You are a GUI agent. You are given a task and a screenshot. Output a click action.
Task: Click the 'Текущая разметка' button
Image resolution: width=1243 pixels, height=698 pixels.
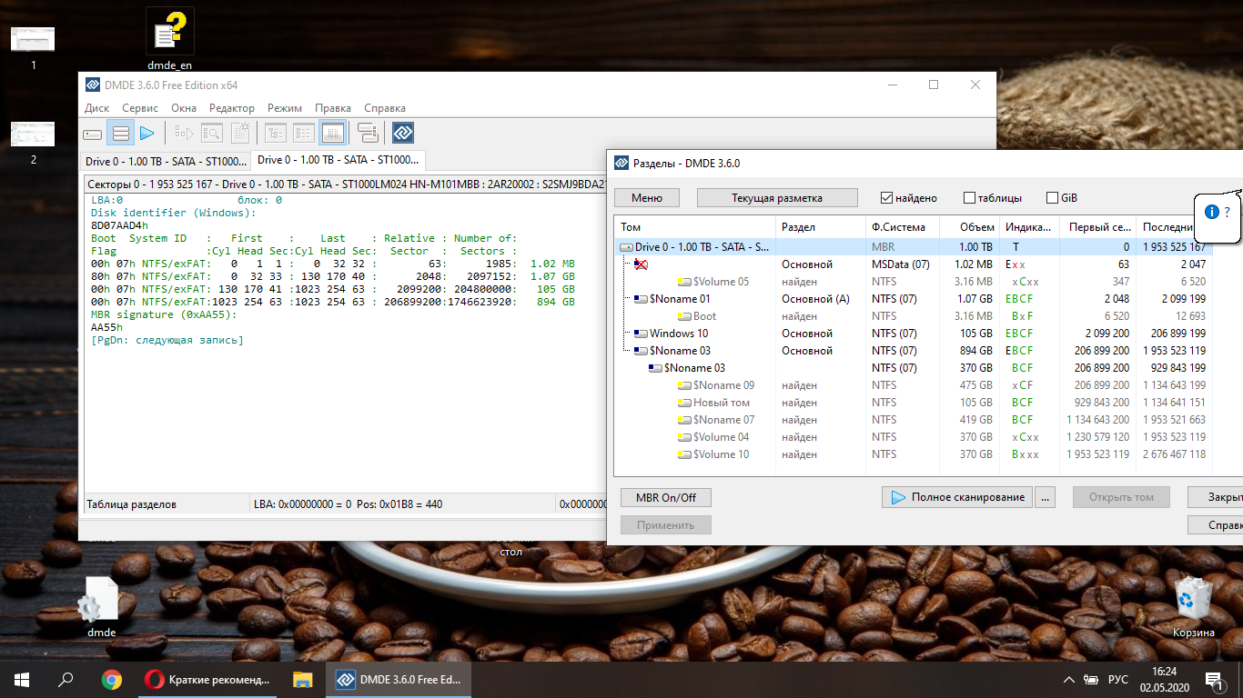tap(777, 198)
